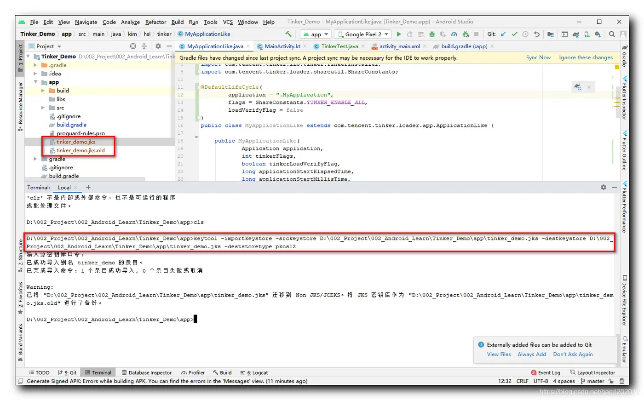Click Always Add in Git notification
Screen dimensions: 644x400
click(x=532, y=354)
